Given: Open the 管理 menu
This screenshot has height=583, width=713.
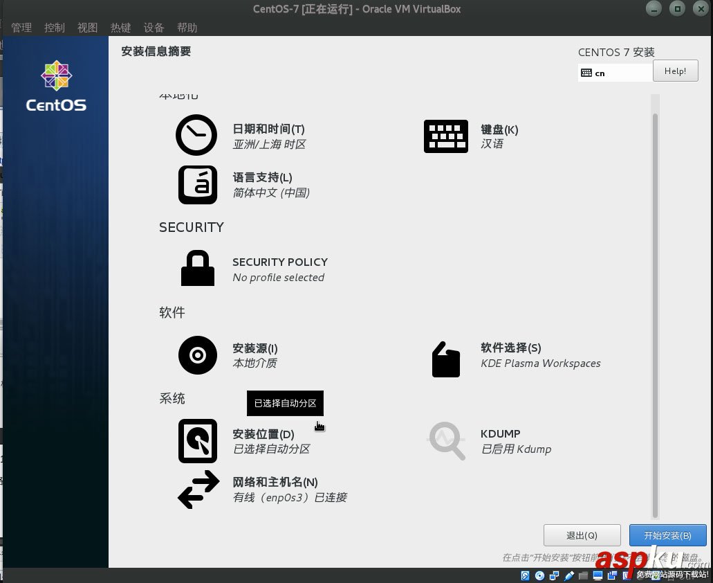Looking at the screenshot, I should click(21, 28).
